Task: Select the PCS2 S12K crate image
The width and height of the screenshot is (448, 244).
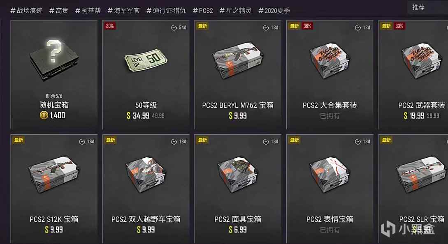Action: (x=54, y=174)
